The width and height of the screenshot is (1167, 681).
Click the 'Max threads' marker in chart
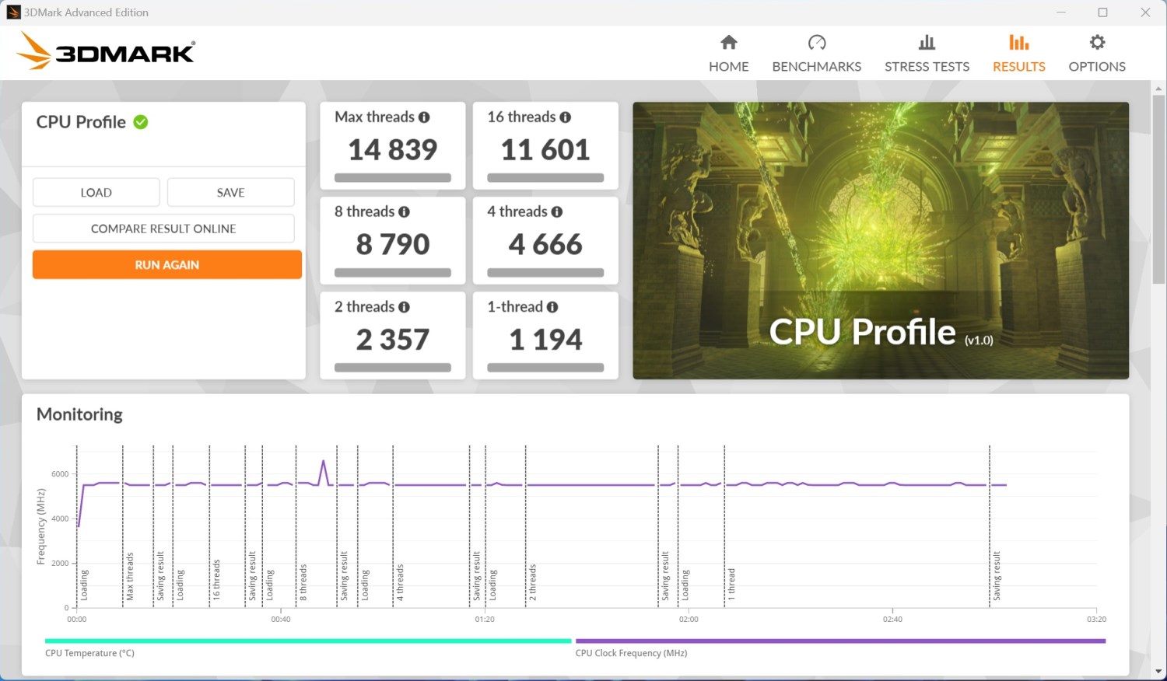point(130,576)
